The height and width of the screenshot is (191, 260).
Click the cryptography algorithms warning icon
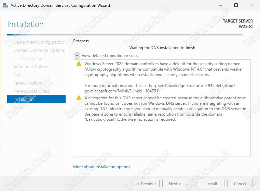click(x=79, y=64)
